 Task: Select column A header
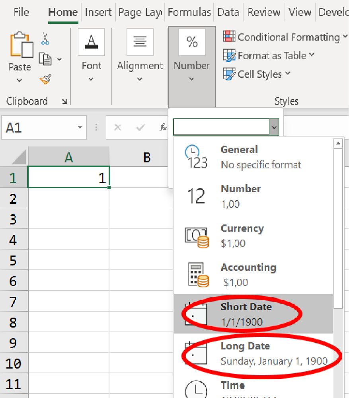(68, 157)
